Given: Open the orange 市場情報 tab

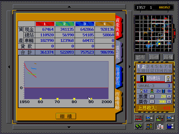Looking at the screenshot, I should [x=118, y=101].
